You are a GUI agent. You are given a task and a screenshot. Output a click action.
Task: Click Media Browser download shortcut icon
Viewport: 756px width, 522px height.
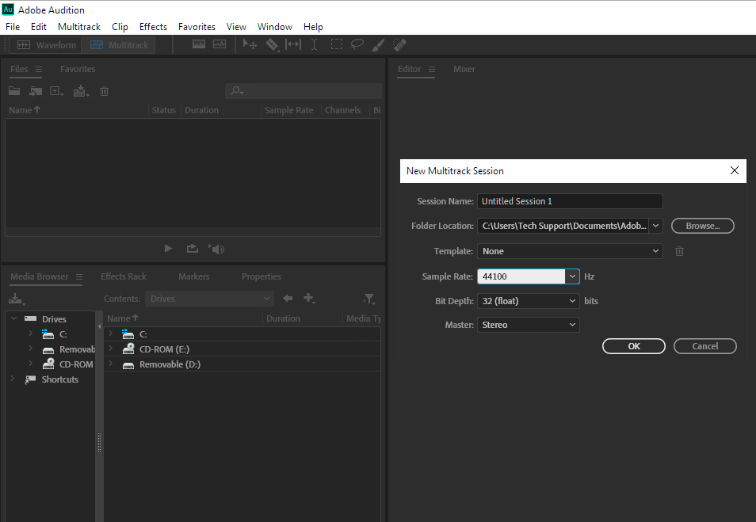[x=17, y=299]
